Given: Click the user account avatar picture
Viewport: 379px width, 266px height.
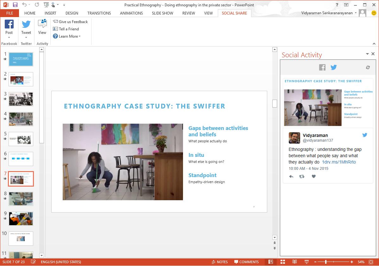Looking at the screenshot, I should (363, 13).
